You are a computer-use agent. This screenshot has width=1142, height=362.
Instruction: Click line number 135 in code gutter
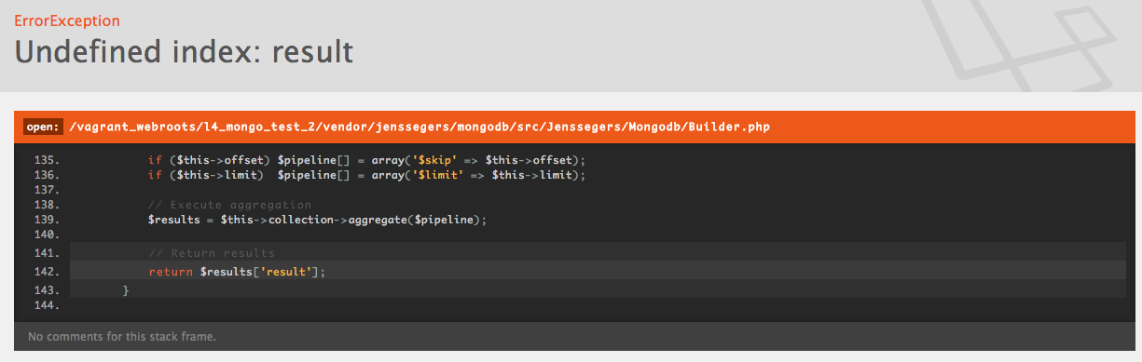46,160
